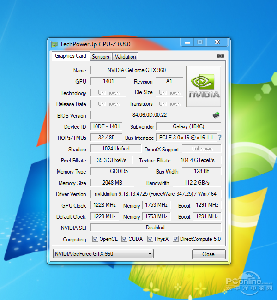Click the DirectX Support field showing Unknown

point(202,149)
